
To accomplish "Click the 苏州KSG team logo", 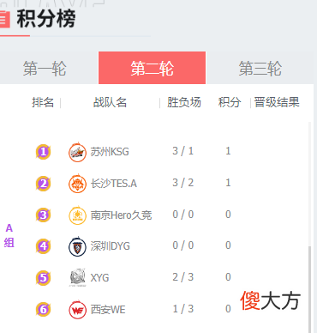I will [77, 152].
